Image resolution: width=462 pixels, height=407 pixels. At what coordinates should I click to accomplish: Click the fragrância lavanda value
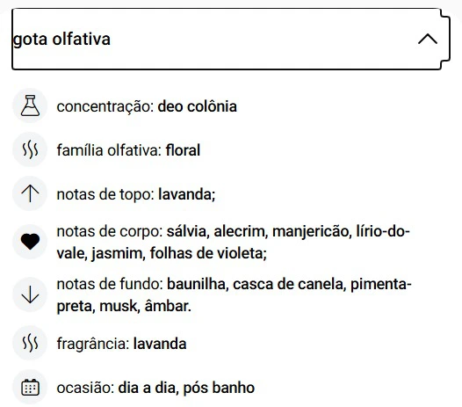pos(160,344)
